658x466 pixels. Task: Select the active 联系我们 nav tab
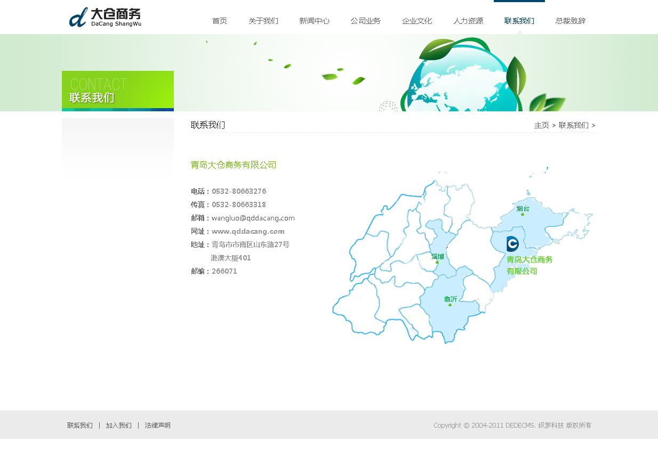(x=519, y=21)
